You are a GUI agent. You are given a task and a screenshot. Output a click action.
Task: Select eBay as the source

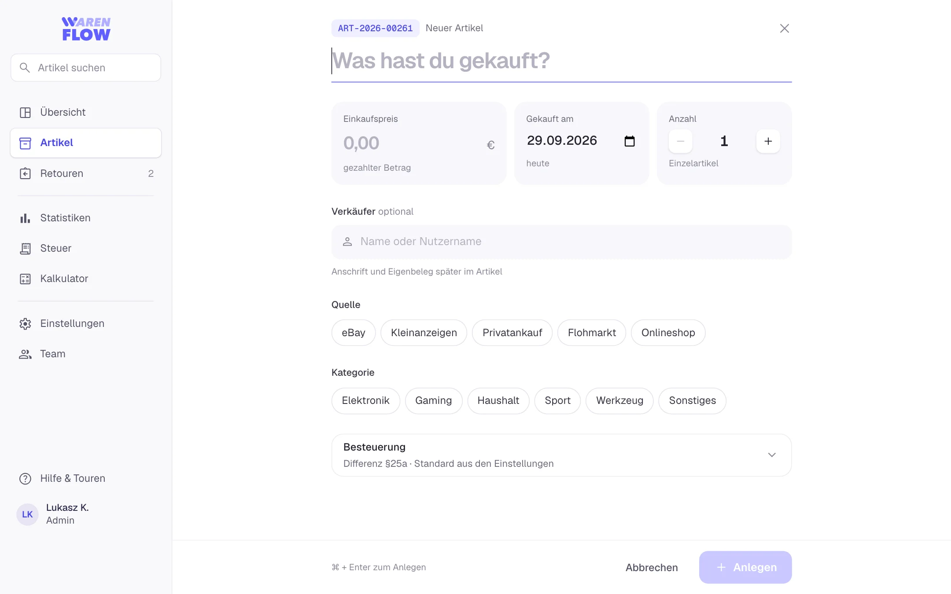[x=354, y=333]
